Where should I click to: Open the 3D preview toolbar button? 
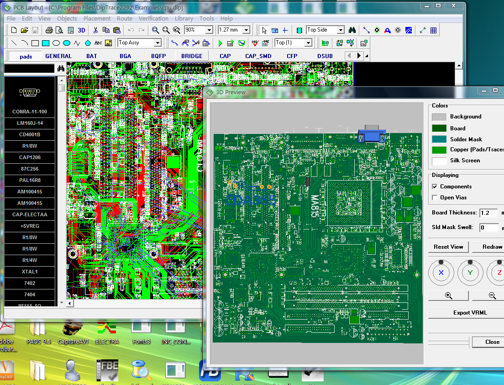pyautogui.click(x=81, y=30)
